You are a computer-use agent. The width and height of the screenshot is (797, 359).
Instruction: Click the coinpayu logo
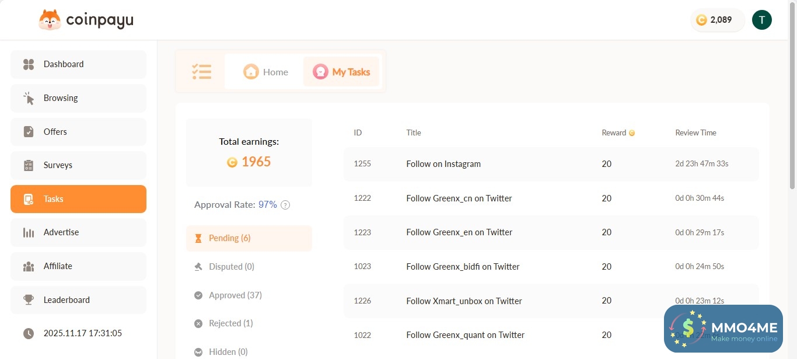[85, 19]
